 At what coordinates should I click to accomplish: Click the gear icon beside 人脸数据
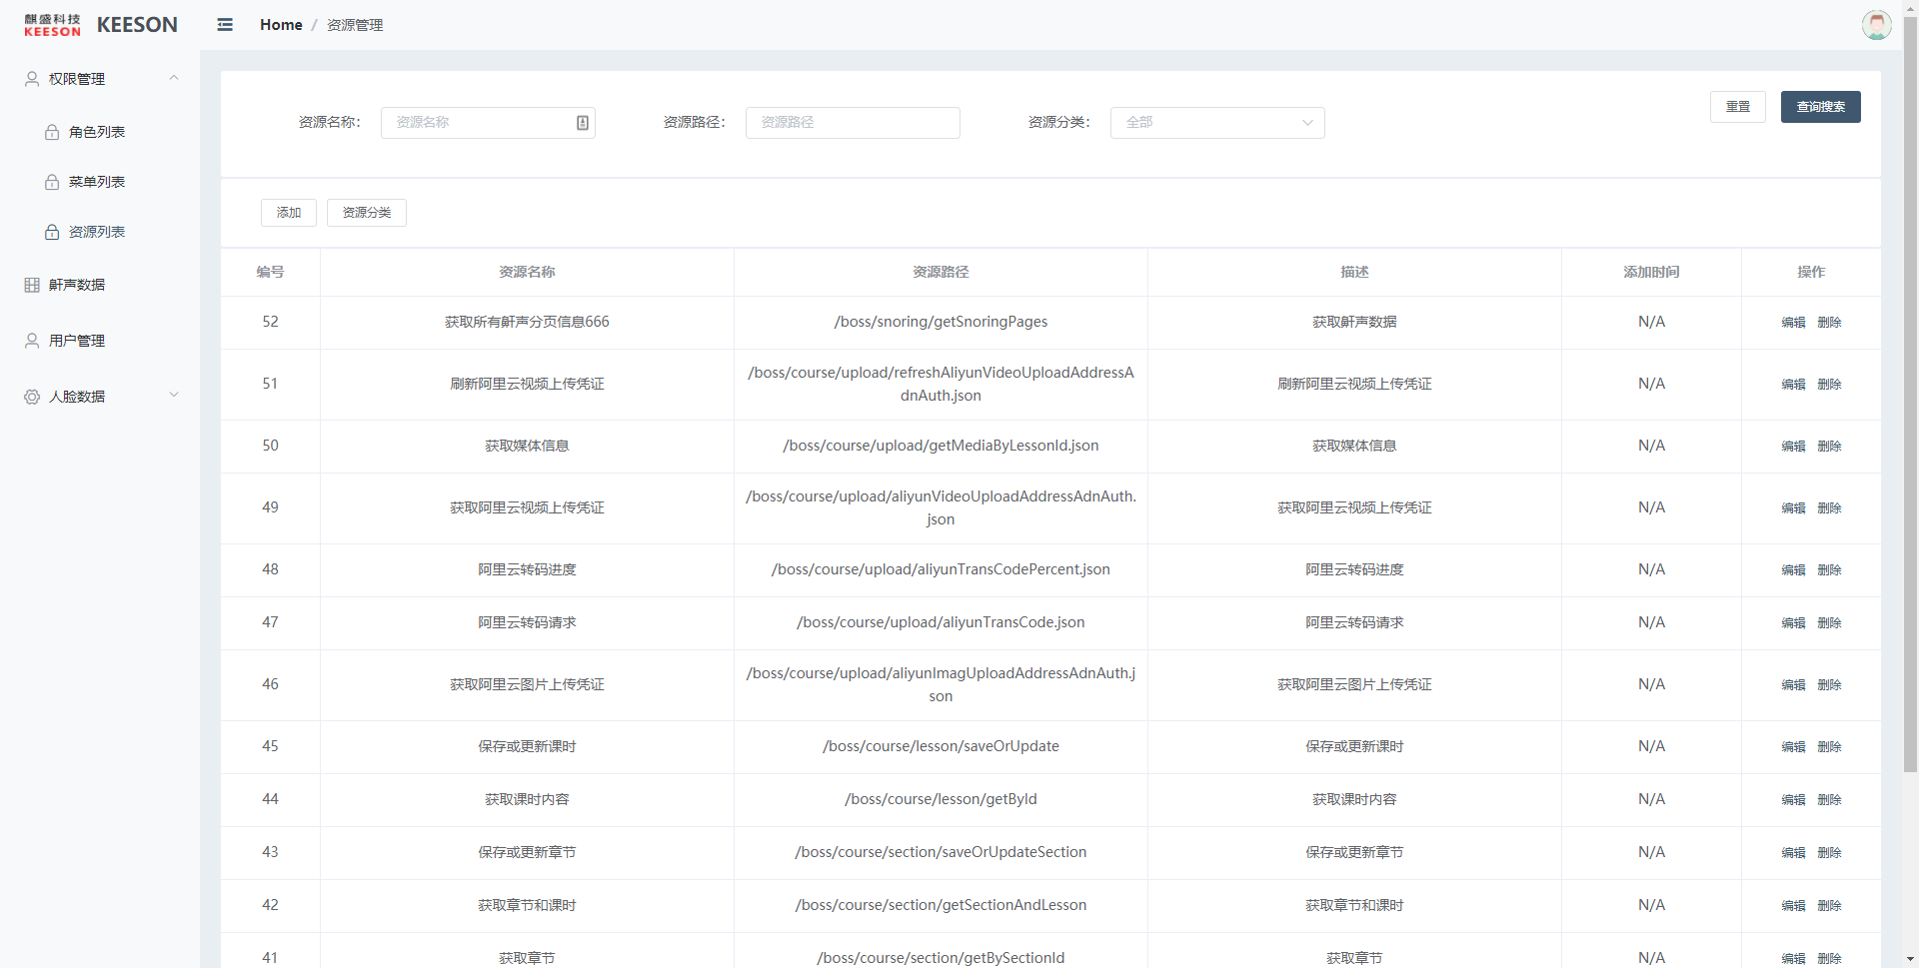[32, 397]
